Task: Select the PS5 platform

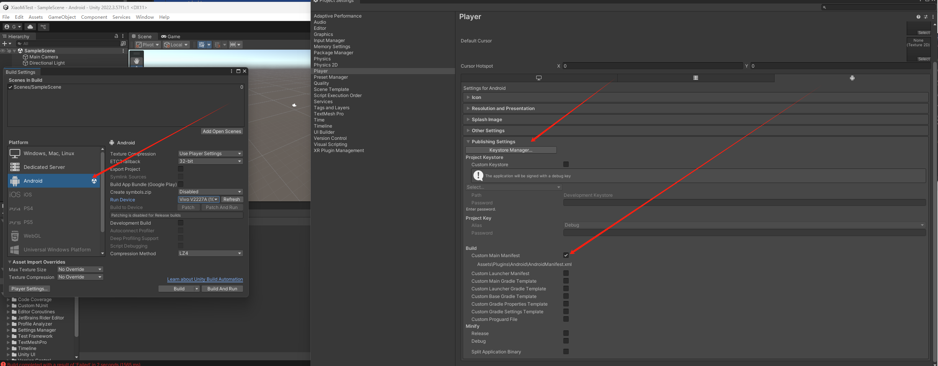Action: pos(54,222)
